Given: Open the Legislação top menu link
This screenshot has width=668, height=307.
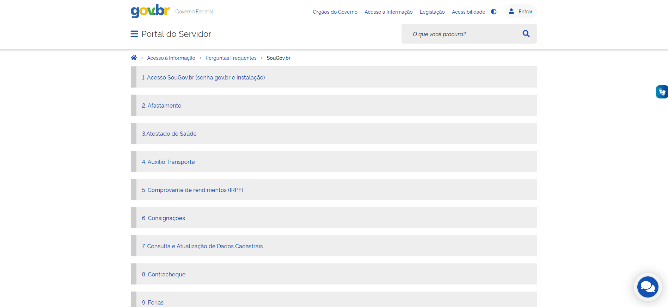Looking at the screenshot, I should coord(432,12).
